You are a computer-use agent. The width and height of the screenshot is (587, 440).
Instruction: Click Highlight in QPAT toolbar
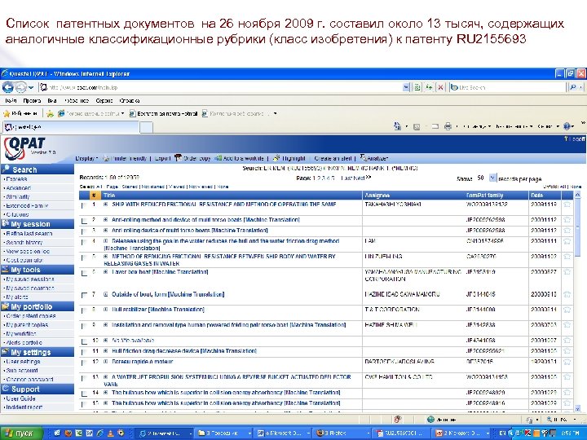pyautogui.click(x=289, y=158)
